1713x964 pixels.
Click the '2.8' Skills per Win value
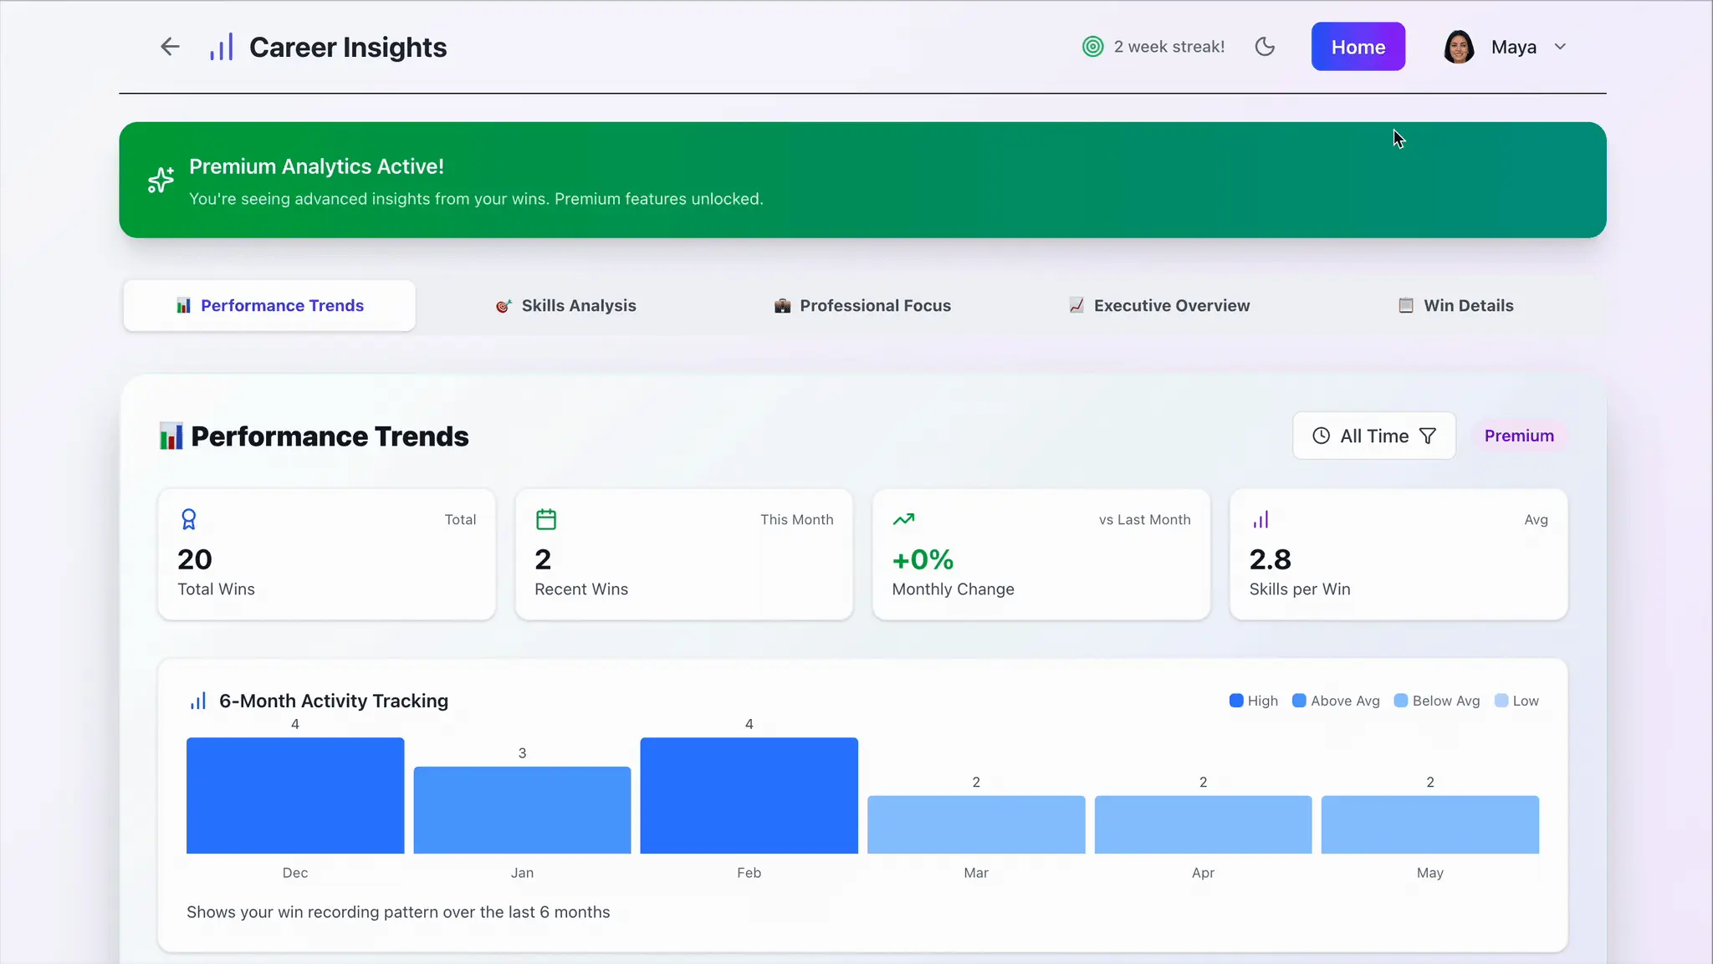(1271, 559)
